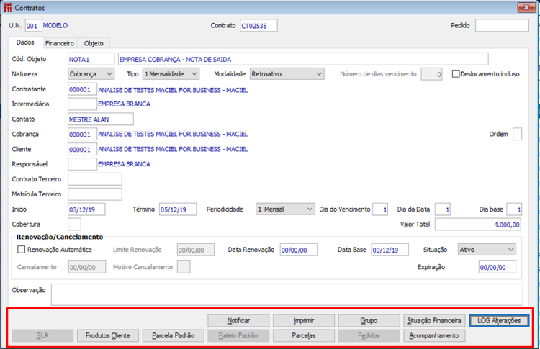Click EMPRESA BRANCA next to Intermediária
This screenshot has width=540, height=349.
(124, 104)
